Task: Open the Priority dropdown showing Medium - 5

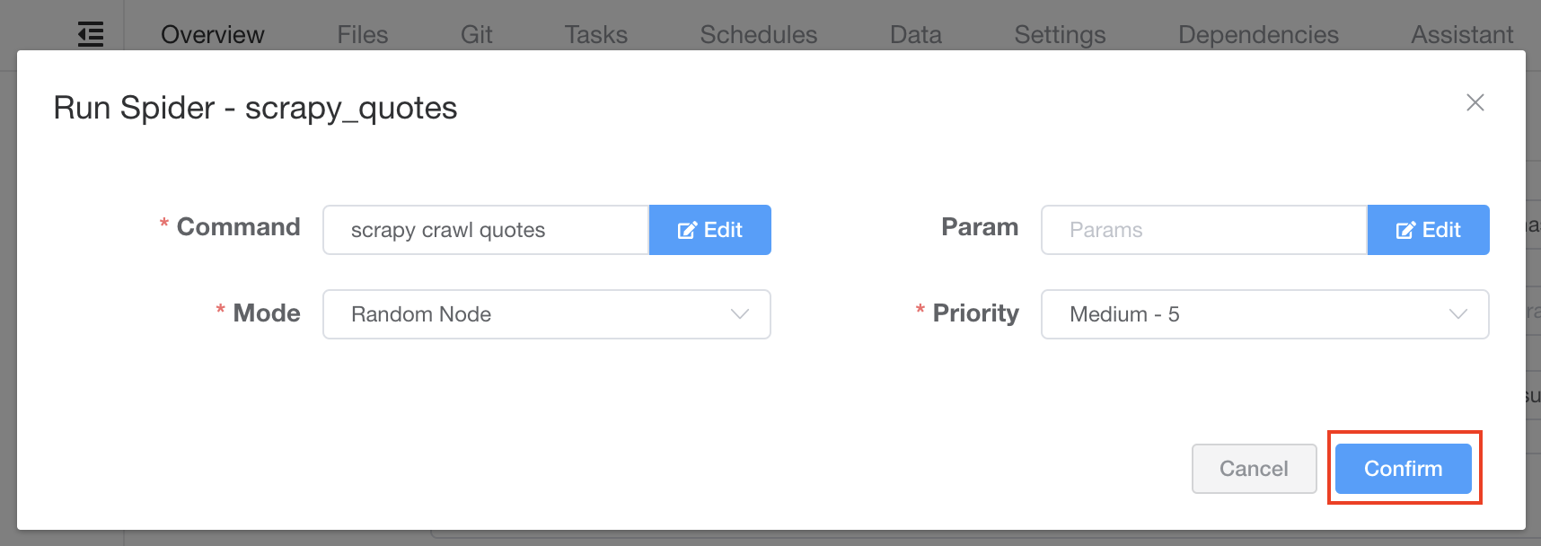Action: click(1264, 314)
